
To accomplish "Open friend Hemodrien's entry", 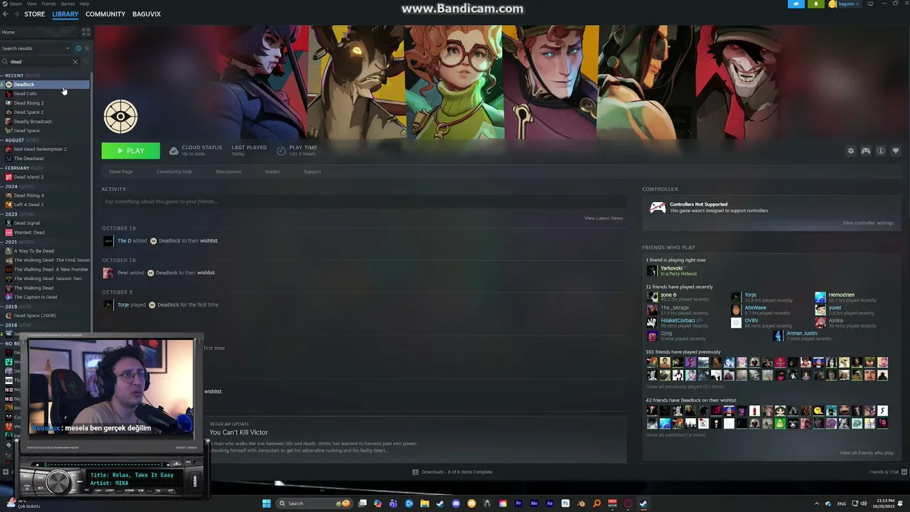I will [x=842, y=295].
